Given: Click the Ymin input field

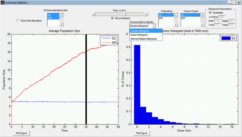Looking at the screenshot, I should click(x=218, y=25).
